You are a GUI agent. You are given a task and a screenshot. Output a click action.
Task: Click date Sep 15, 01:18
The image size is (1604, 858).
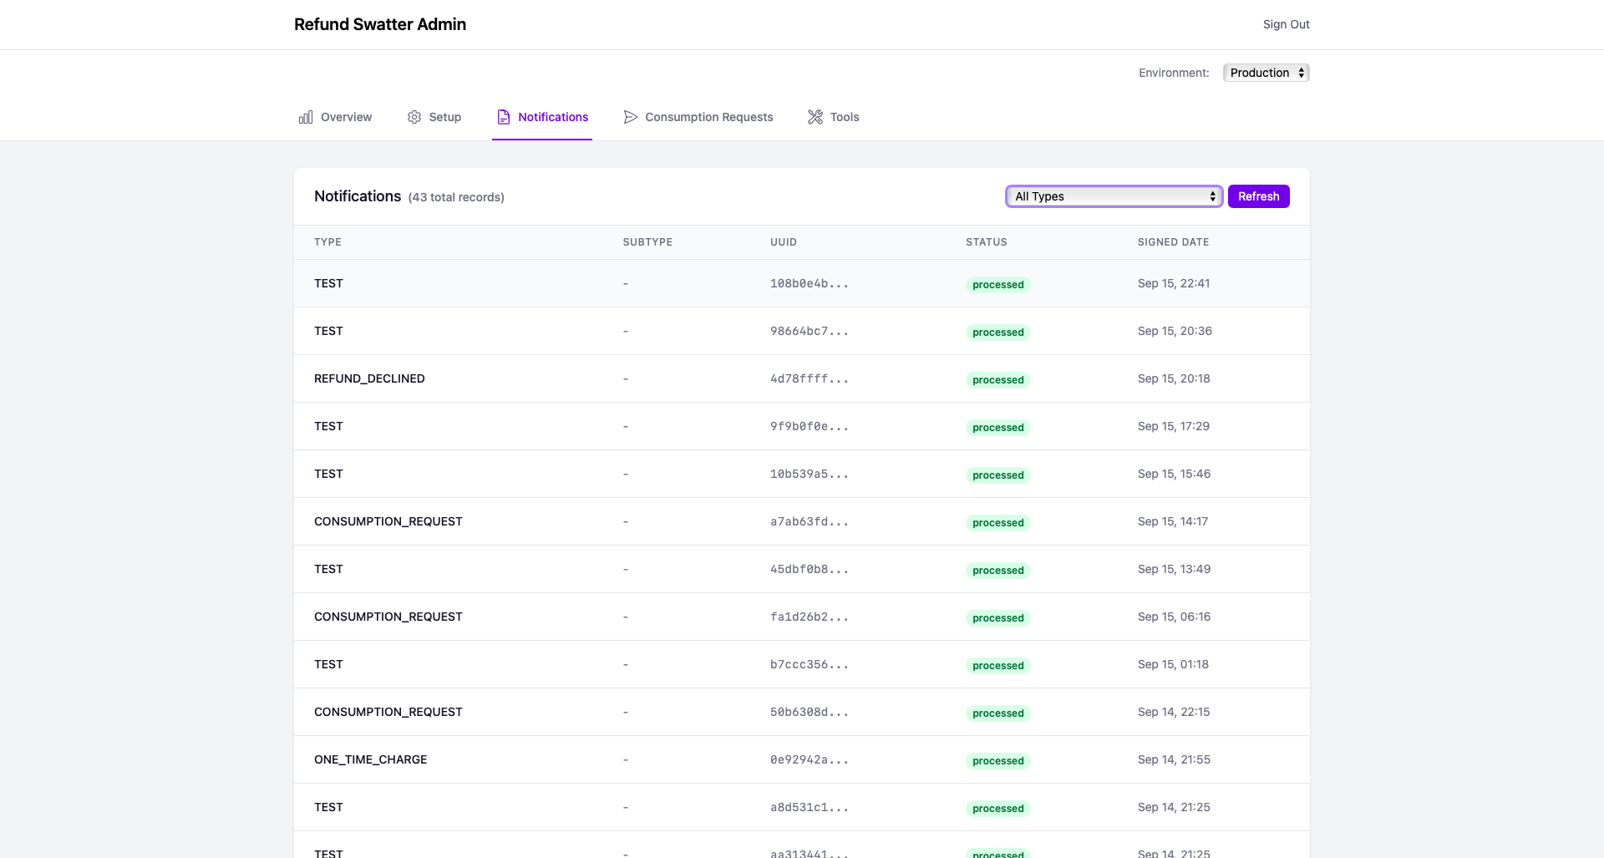[x=1173, y=664]
